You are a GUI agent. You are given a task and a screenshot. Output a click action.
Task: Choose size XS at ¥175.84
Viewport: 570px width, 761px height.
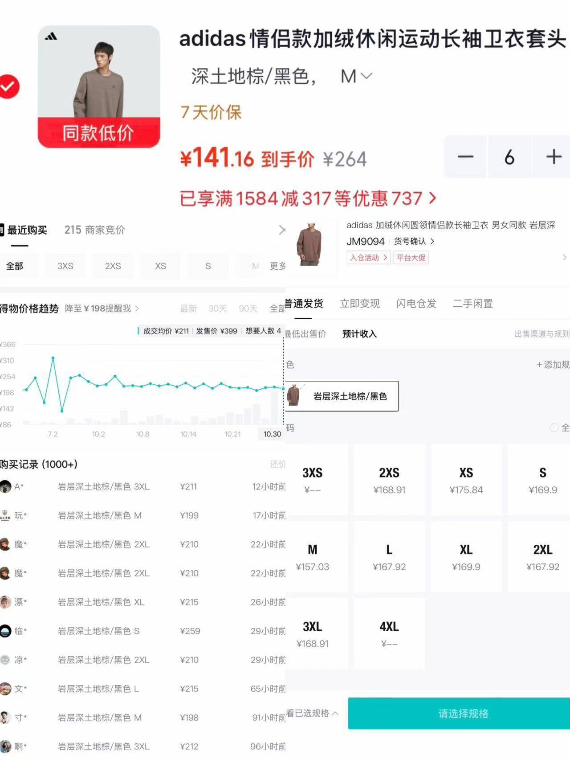466,480
